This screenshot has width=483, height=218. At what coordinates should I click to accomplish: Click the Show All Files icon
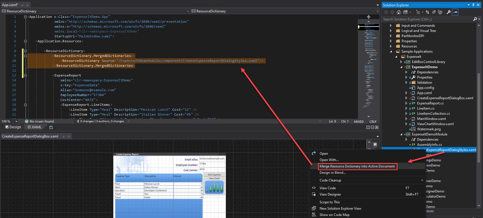pyautogui.click(x=439, y=12)
